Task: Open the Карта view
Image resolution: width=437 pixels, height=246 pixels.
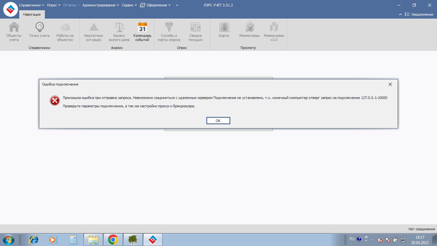Action: tap(224, 30)
